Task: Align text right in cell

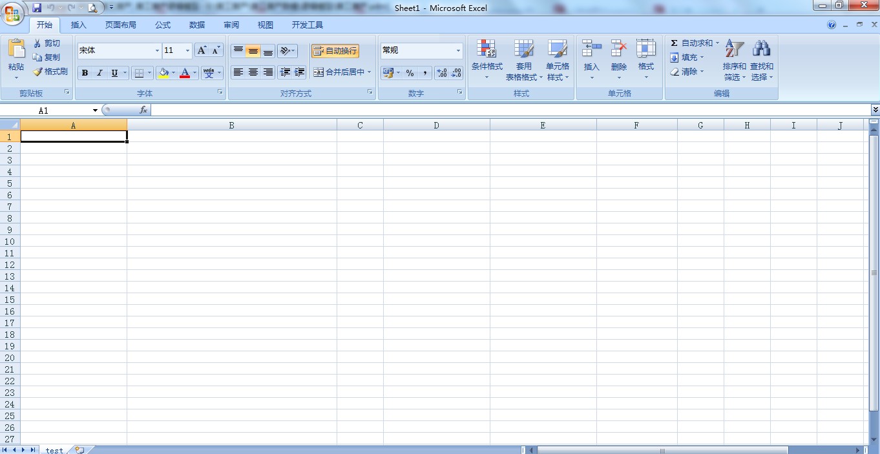Action: click(x=268, y=72)
